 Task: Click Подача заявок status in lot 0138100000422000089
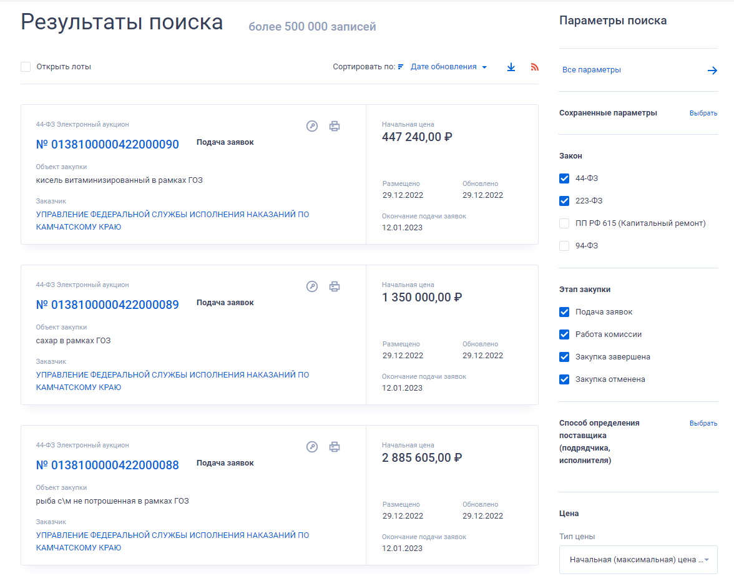click(225, 303)
